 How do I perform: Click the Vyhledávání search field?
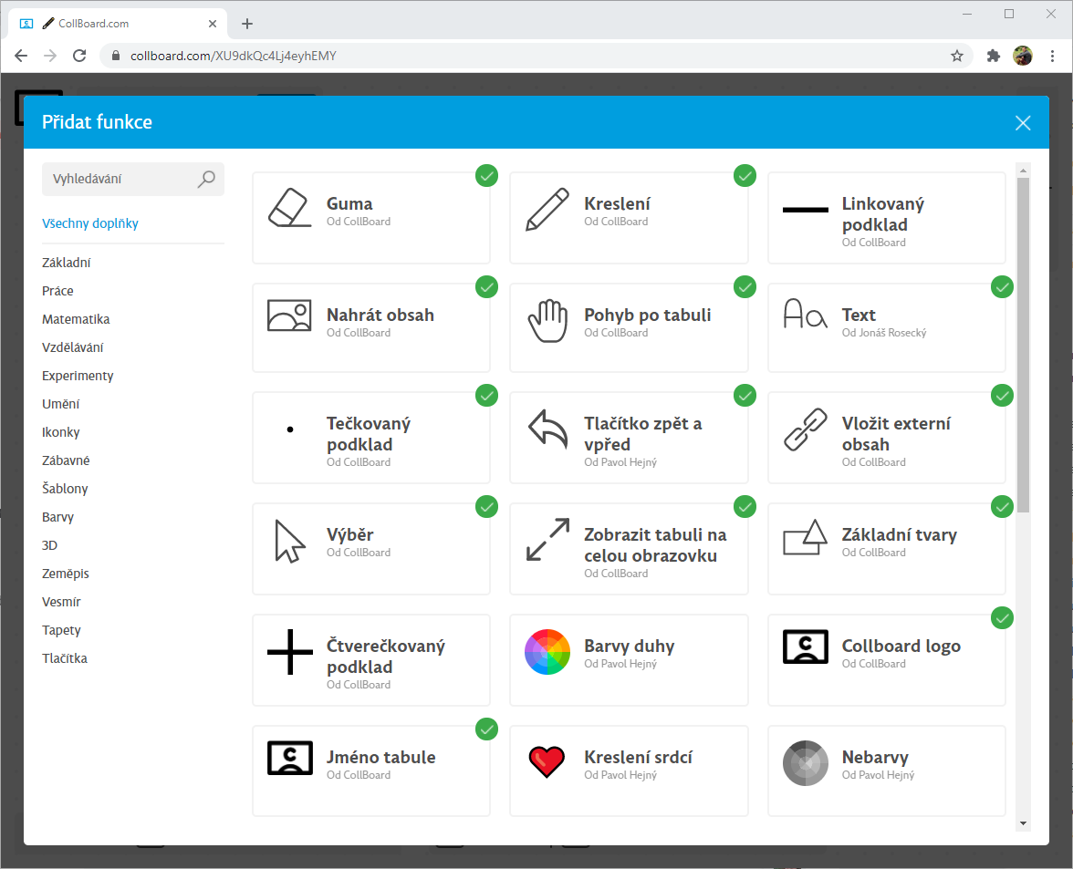point(120,180)
